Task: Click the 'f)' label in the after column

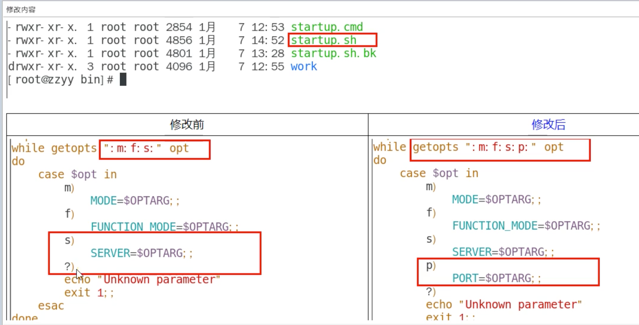Action: [x=431, y=213]
